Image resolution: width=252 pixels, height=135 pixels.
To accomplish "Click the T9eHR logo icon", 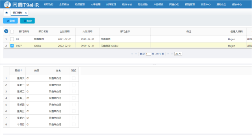I will tap(7, 4).
